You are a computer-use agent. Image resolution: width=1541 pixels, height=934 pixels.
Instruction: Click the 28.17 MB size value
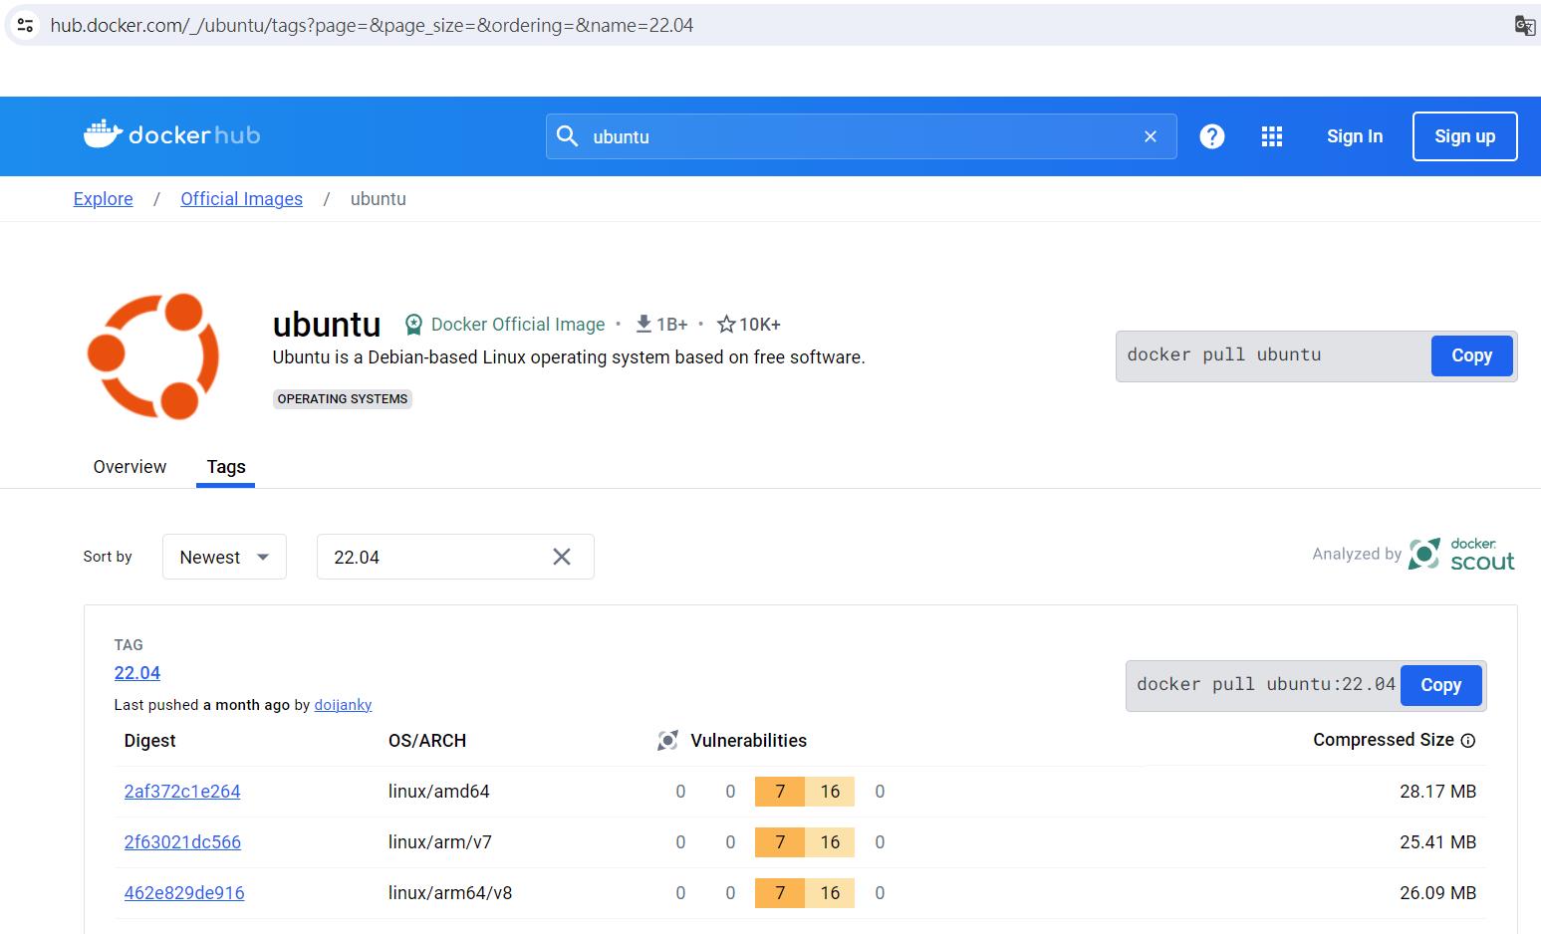pyautogui.click(x=1437, y=792)
